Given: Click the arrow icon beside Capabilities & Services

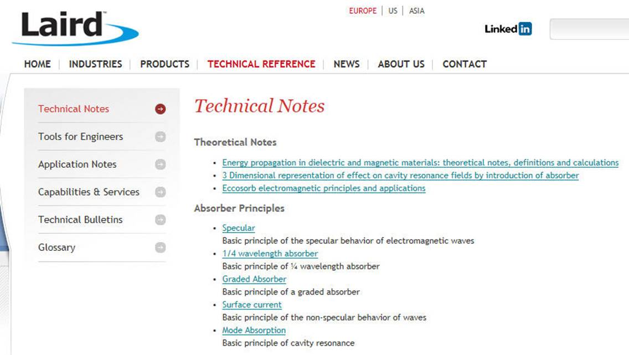Looking at the screenshot, I should click(x=161, y=192).
